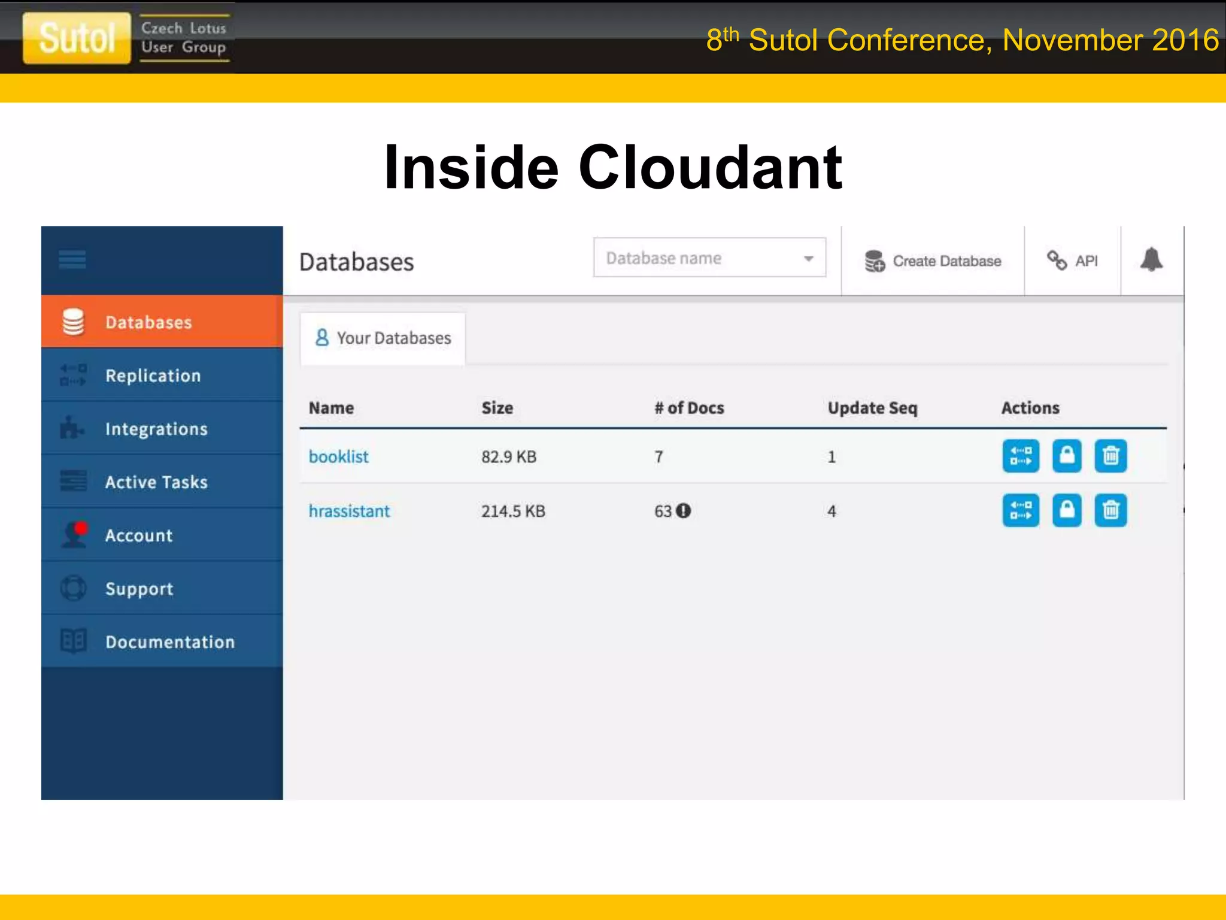Click warning icon next to 63 docs
Image resolution: width=1226 pixels, height=920 pixels.
click(x=683, y=511)
